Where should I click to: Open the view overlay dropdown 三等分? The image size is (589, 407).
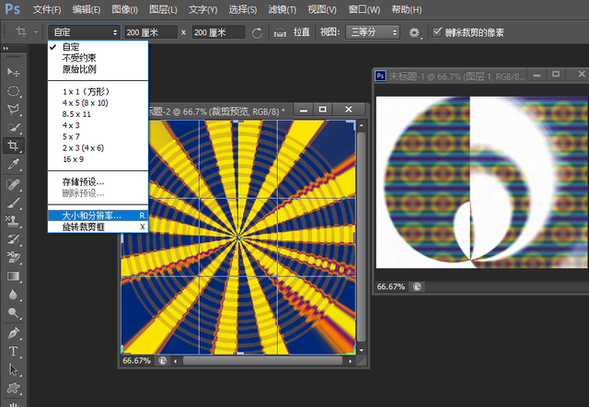[x=374, y=31]
